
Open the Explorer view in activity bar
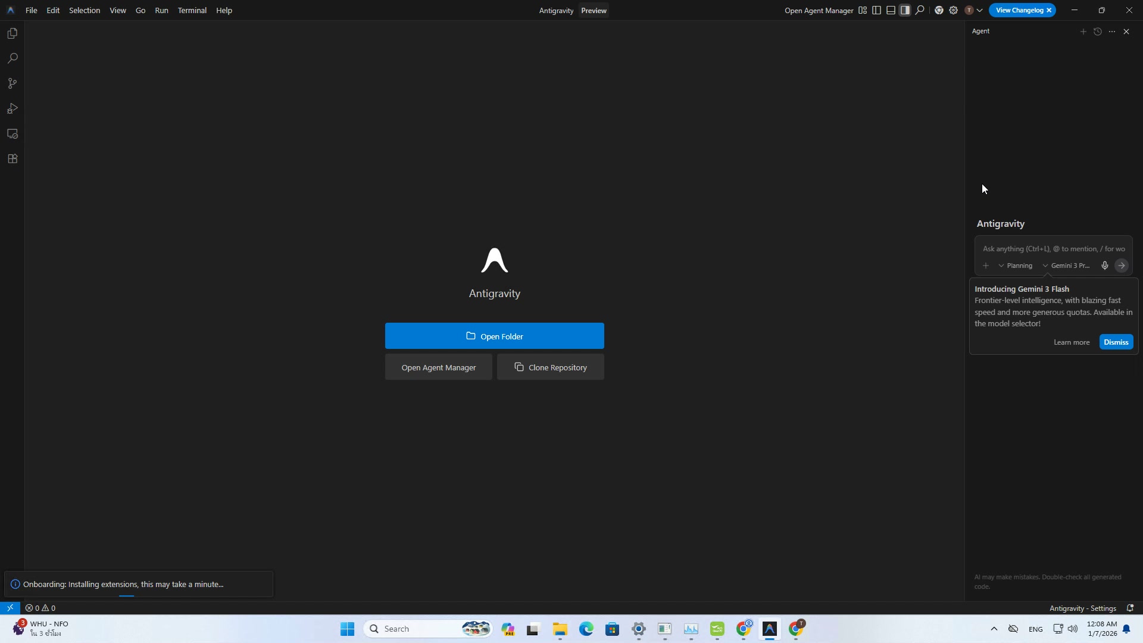tap(13, 33)
